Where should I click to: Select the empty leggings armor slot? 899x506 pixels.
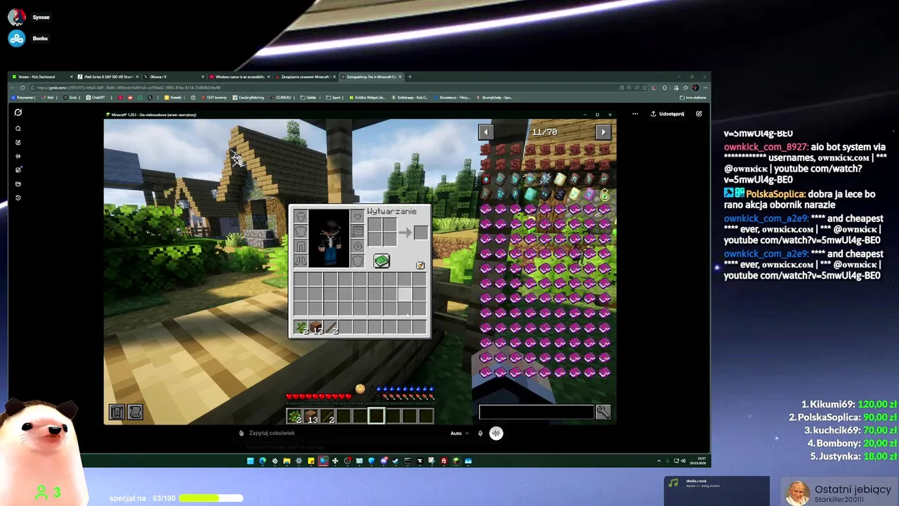coord(301,246)
